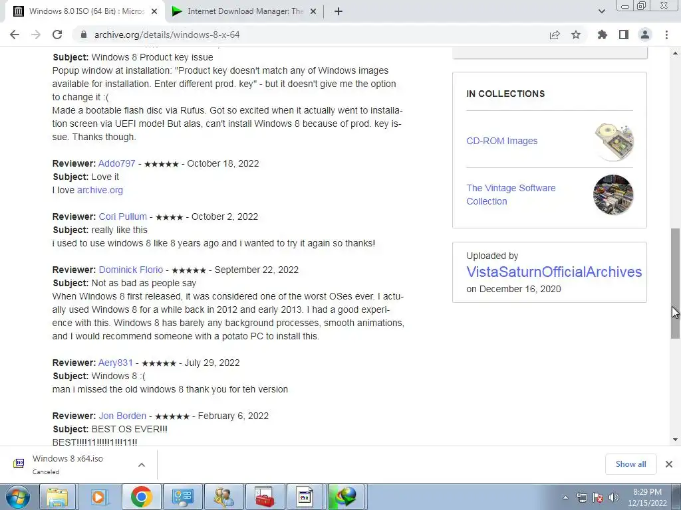Expand the download item options chevron

[142, 465]
